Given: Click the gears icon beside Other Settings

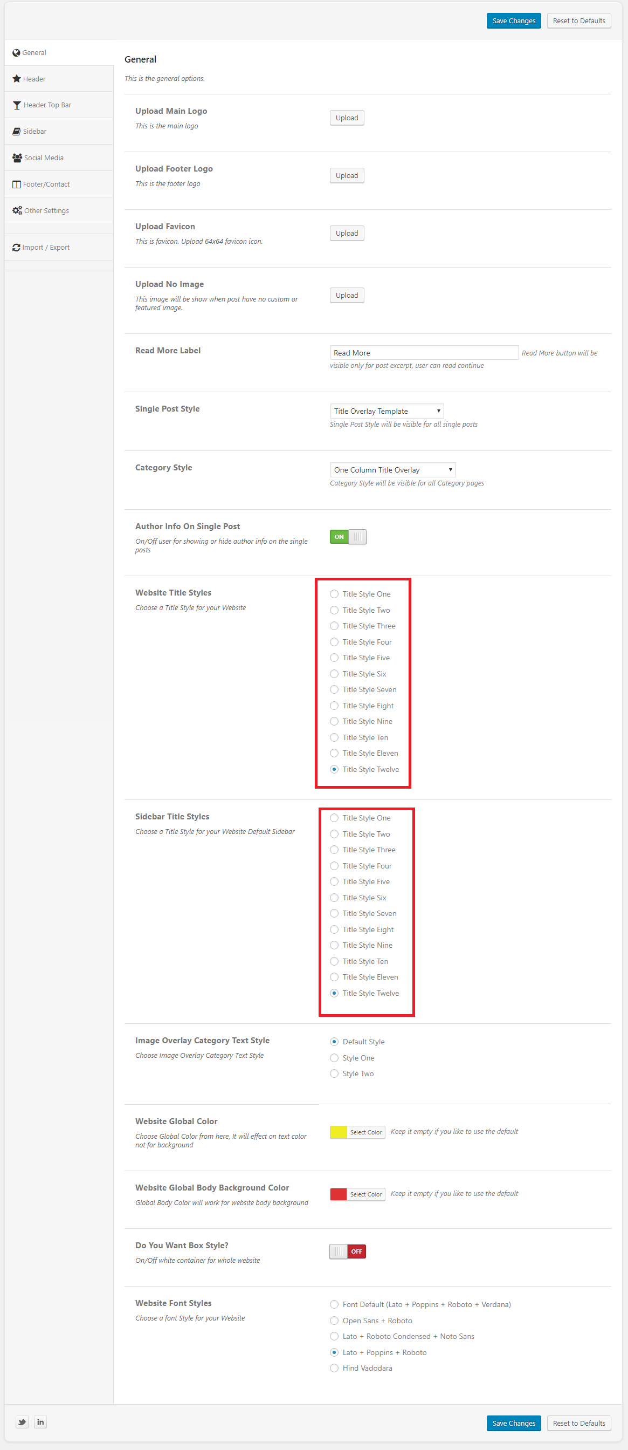Looking at the screenshot, I should click(17, 210).
